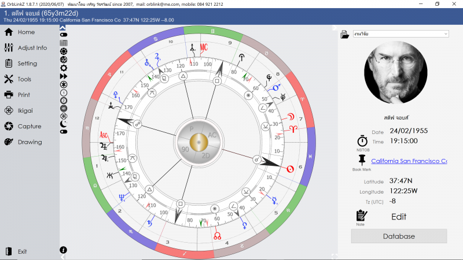This screenshot has width=463, height=260.
Task: Toggle the bottom pill switch below moon icon
Action: click(x=64, y=132)
